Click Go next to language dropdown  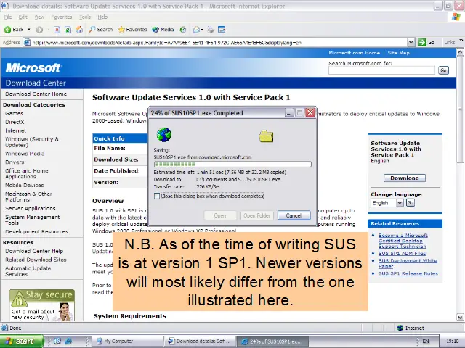point(411,203)
